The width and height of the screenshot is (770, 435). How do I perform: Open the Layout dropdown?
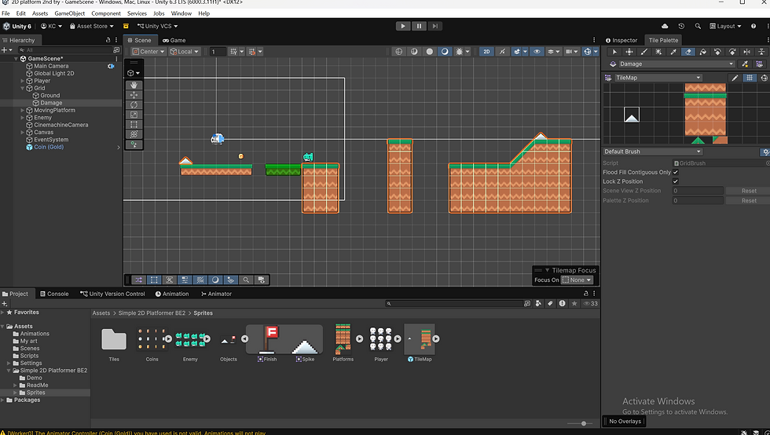(x=724, y=26)
